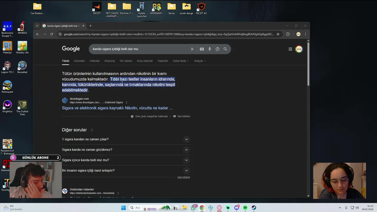Click inside the Google search input field
Viewport: 377px width, 212px height.
pyautogui.click(x=140, y=49)
